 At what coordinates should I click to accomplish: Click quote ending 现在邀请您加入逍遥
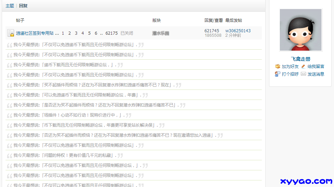click(x=115, y=135)
